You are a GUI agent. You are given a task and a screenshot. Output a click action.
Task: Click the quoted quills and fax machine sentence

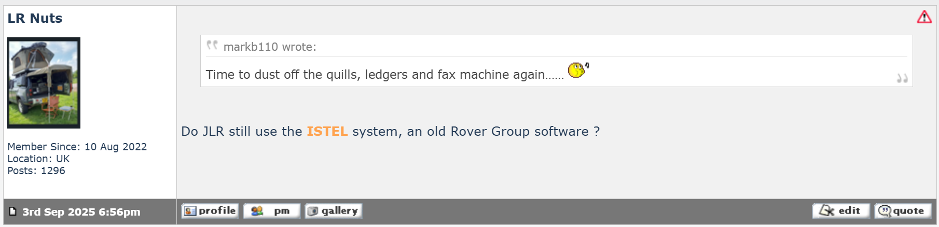coord(385,75)
